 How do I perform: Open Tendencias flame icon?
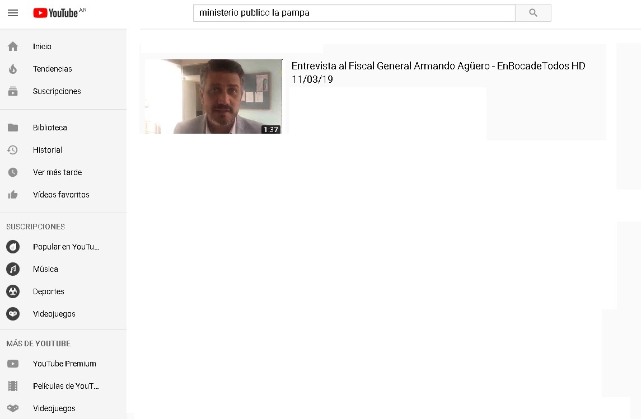pos(13,69)
